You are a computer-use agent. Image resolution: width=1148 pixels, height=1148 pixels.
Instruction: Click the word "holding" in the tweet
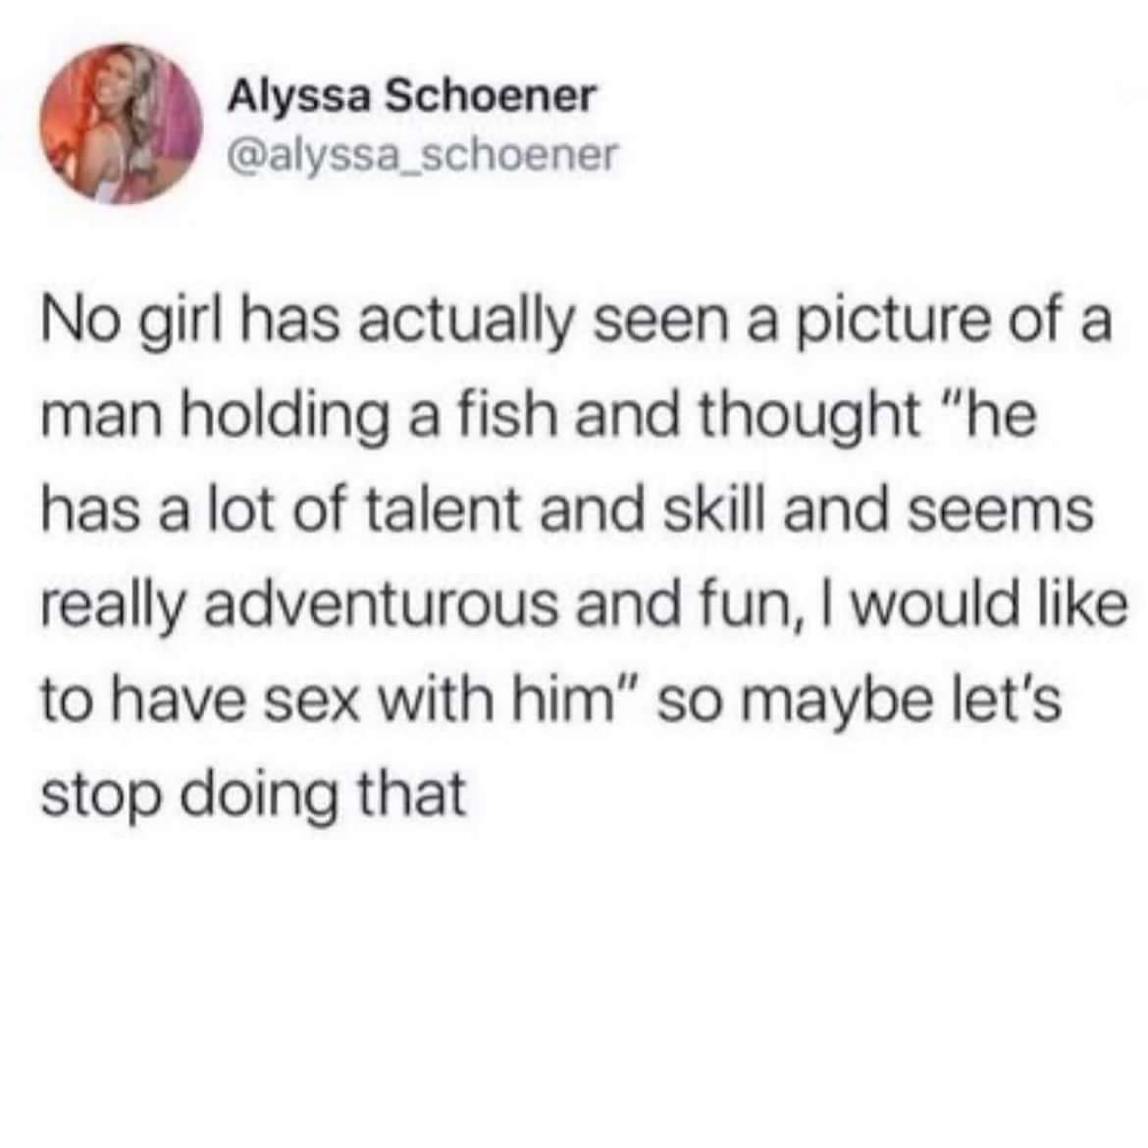point(285,416)
